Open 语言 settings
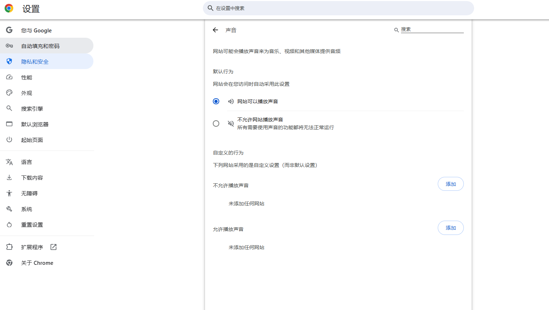This screenshot has height=310, width=549. 47,162
